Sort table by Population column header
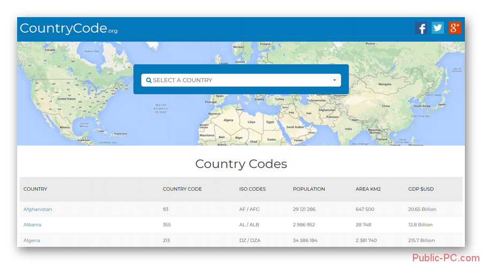This screenshot has height=264, width=482. pyautogui.click(x=308, y=189)
